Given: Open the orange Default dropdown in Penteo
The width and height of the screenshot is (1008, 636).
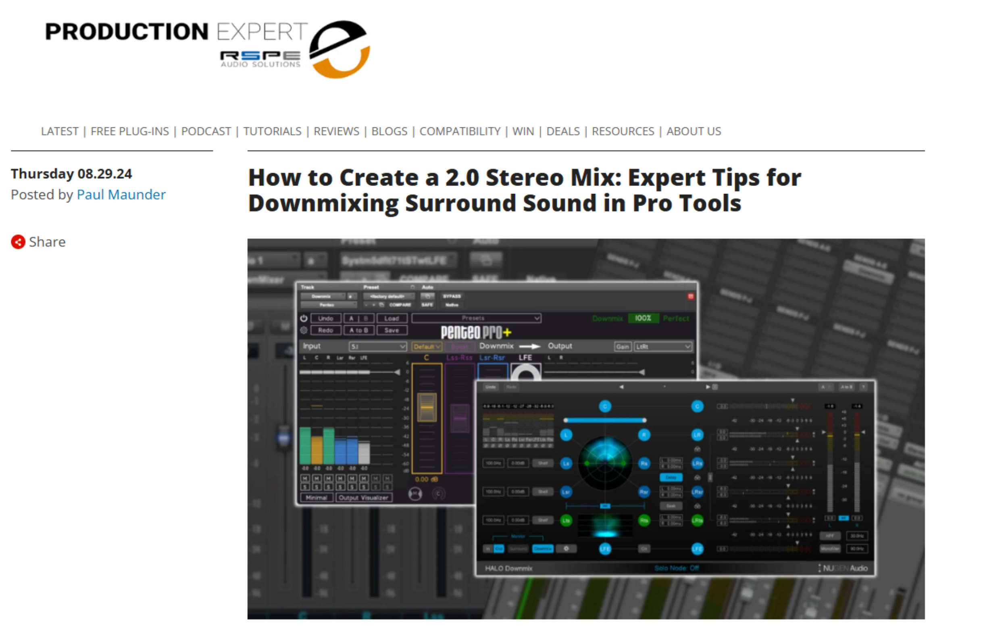Looking at the screenshot, I should click(427, 347).
